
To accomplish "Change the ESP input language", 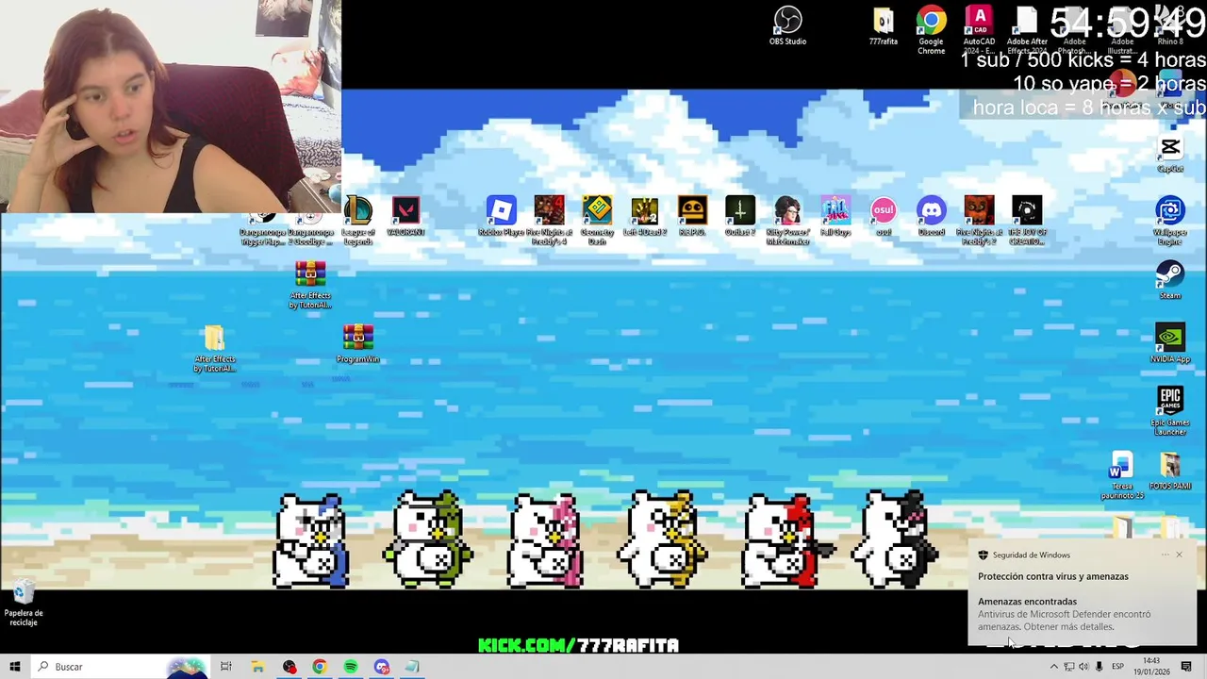I will click(1118, 667).
